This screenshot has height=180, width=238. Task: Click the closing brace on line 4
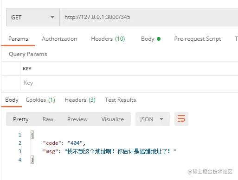click(x=32, y=160)
